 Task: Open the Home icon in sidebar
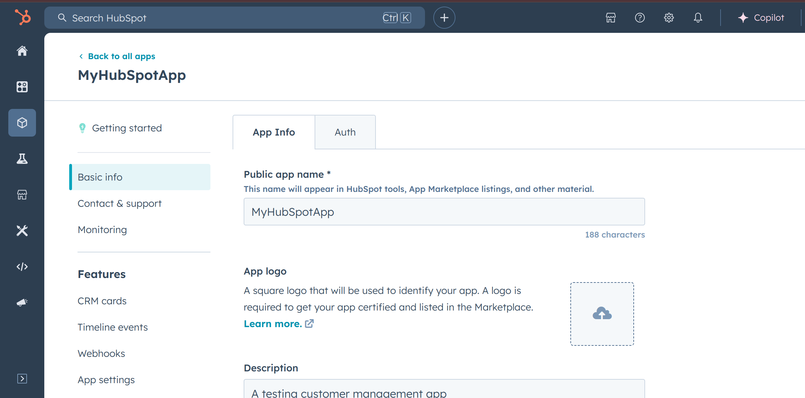pyautogui.click(x=22, y=51)
